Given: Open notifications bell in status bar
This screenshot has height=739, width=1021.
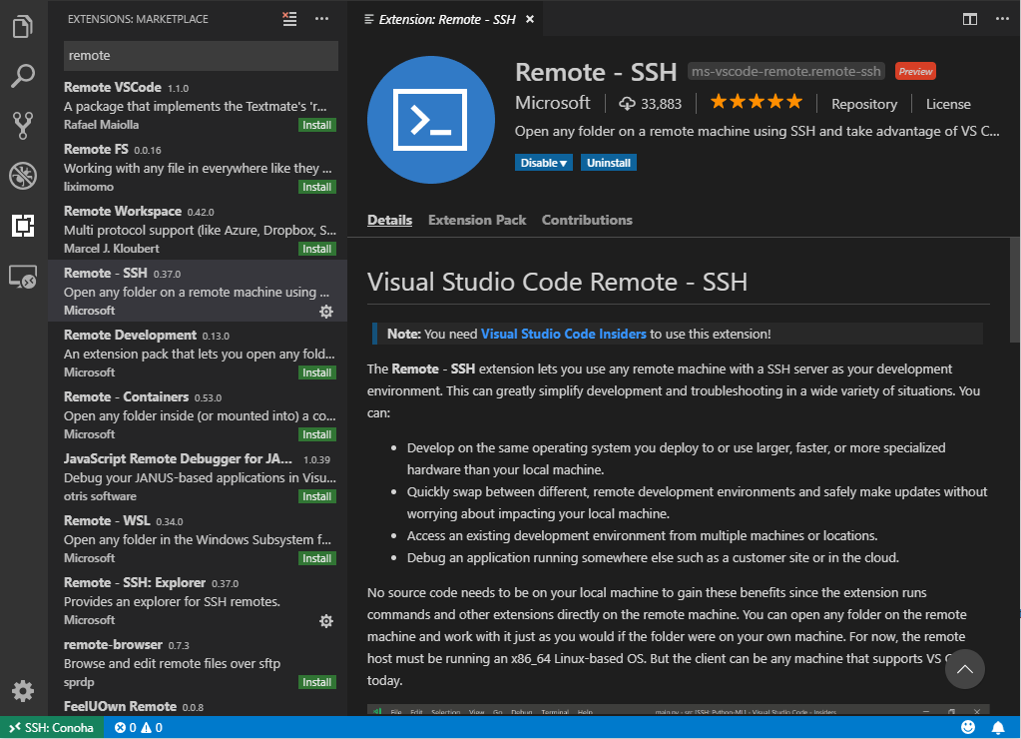Looking at the screenshot, I should [997, 728].
